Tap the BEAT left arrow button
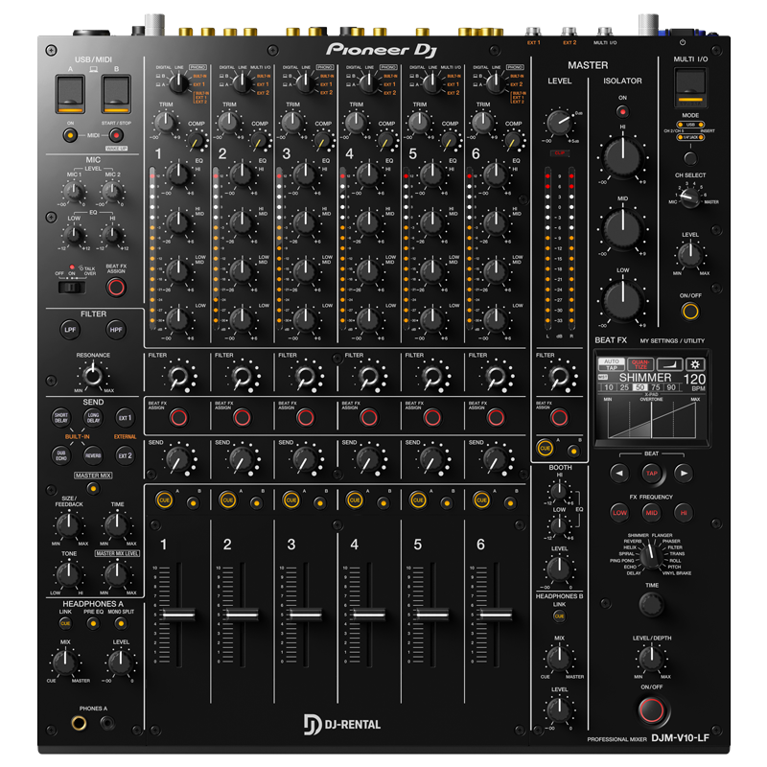 point(619,473)
